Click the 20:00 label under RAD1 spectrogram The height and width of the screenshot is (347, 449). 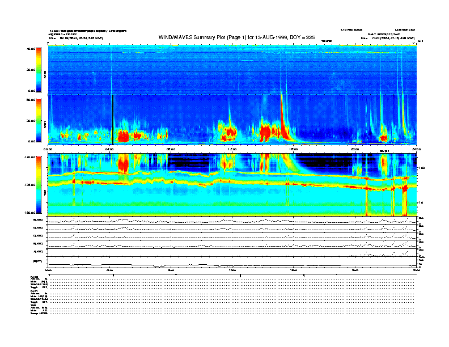coord(355,149)
